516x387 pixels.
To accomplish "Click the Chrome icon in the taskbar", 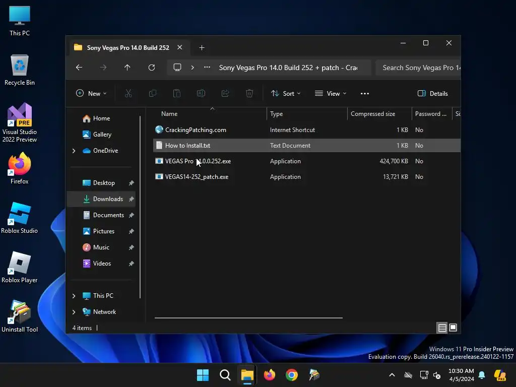I will [292, 375].
